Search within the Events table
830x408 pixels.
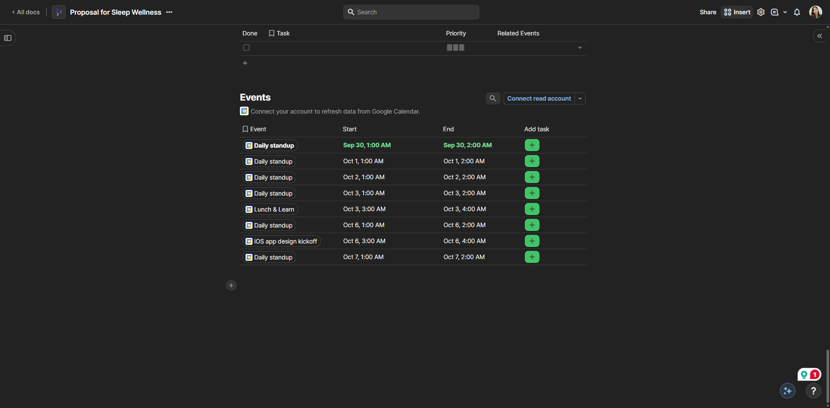493,98
